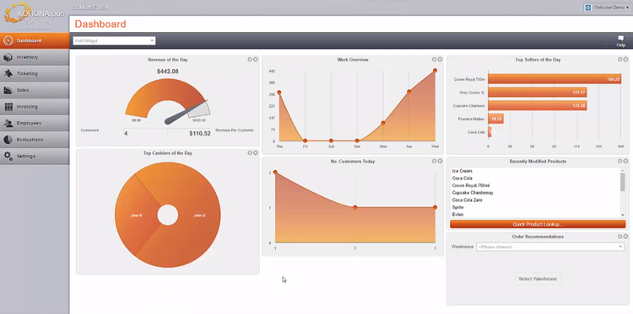Click the Frontera Malbec bar in Top Sellers
Screen dimensions: 633x314
pyautogui.click(x=495, y=119)
